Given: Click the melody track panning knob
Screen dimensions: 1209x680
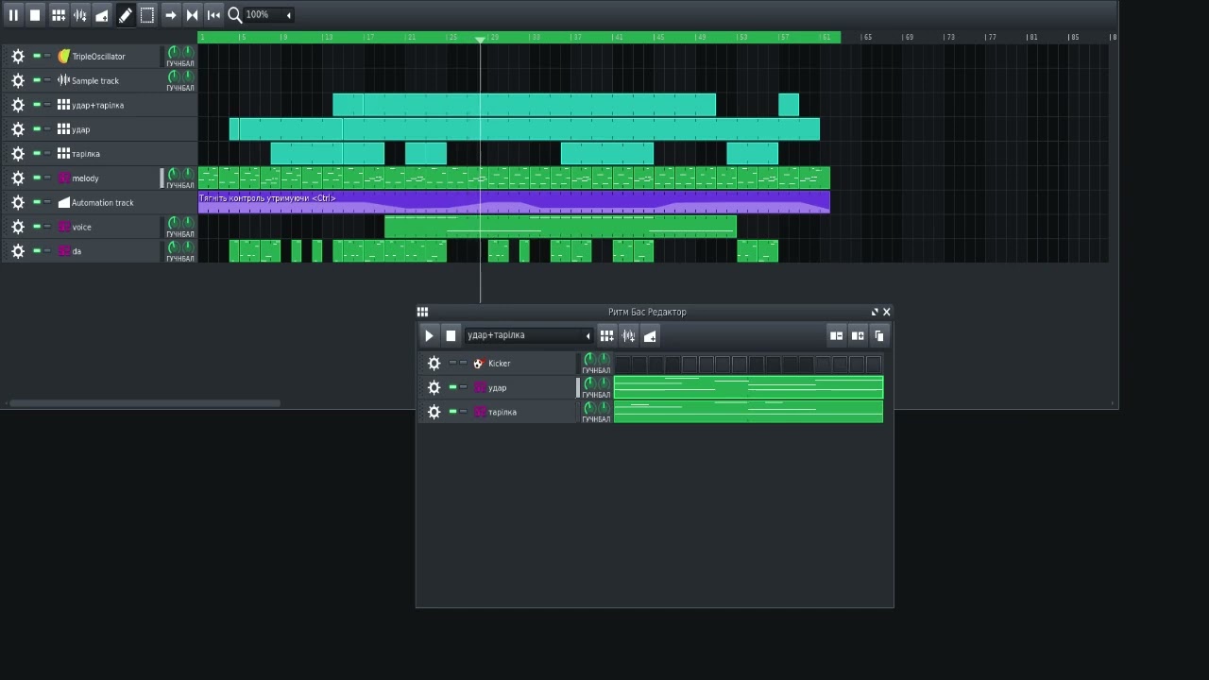Looking at the screenshot, I should tap(188, 174).
